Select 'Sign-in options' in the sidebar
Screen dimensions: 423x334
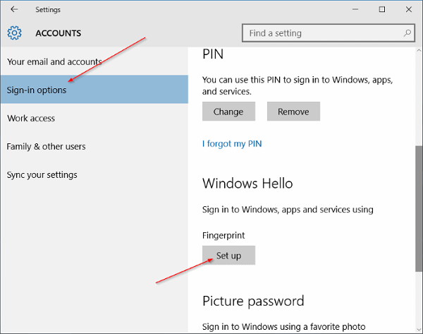(x=37, y=90)
